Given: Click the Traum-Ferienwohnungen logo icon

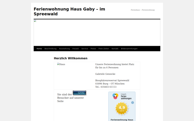Looking at the screenshot, I should (115, 96).
